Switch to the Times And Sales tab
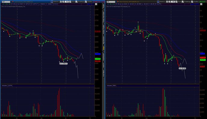 click(103, 17)
